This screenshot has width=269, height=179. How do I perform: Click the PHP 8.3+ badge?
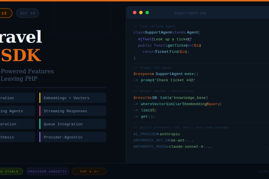click(89, 171)
